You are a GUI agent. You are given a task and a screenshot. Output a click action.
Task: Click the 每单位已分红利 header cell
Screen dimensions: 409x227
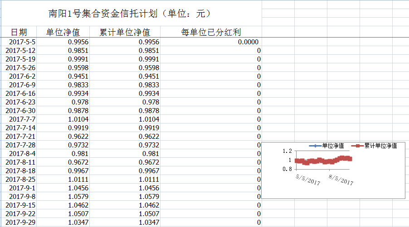click(211, 32)
